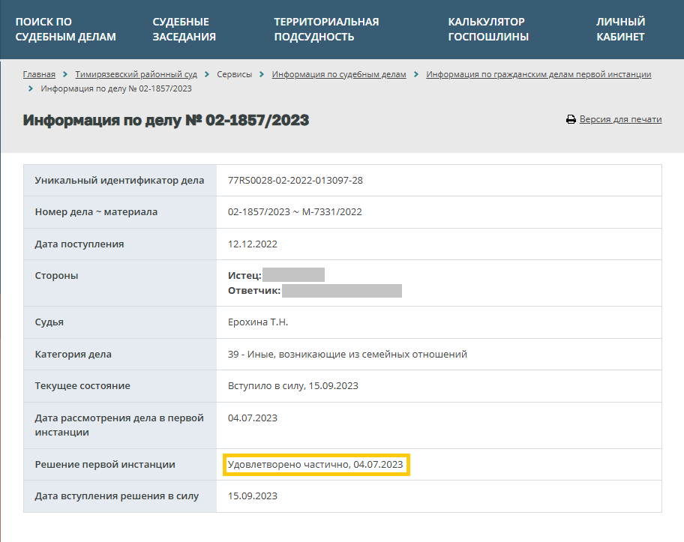
Task: Open Информация по гражданским делам первой инстанции
Action: (x=538, y=74)
